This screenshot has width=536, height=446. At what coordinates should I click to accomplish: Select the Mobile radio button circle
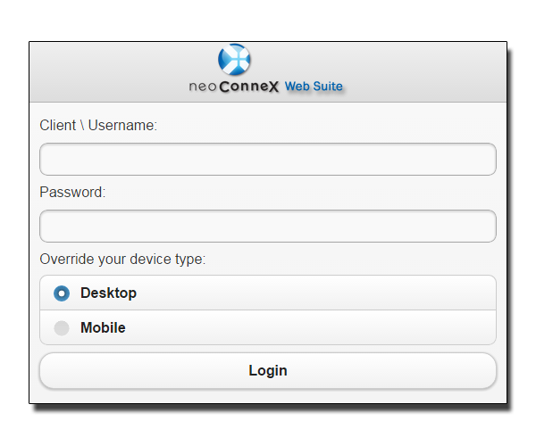62,328
